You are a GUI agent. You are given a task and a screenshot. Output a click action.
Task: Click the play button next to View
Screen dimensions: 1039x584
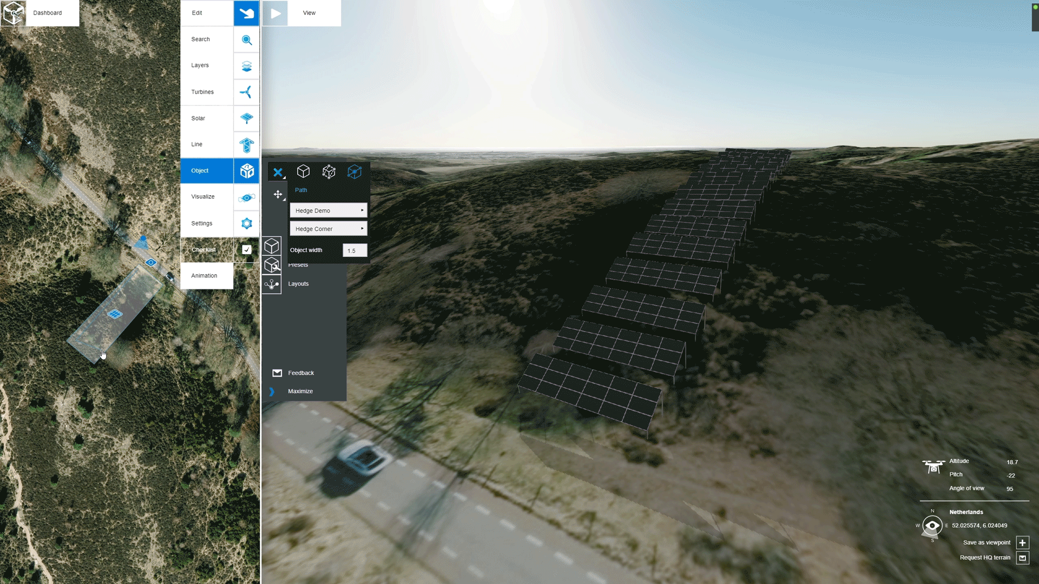coord(275,13)
